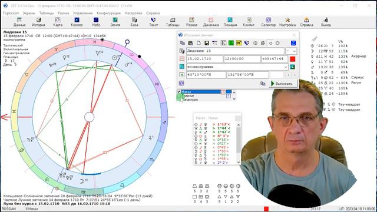Click the time field 12:00:00
377x212 pixels.
pyautogui.click(x=242, y=59)
